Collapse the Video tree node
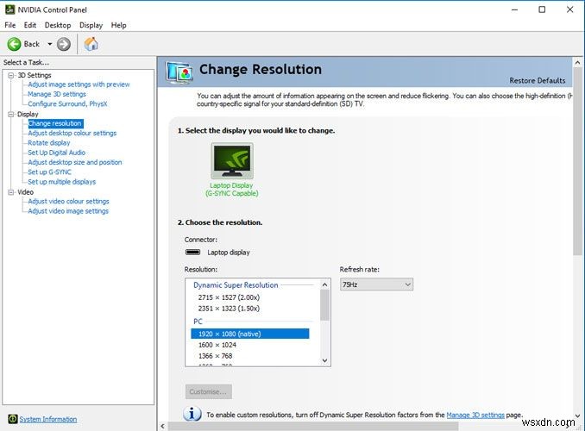Viewport: 585px width, 431px height. point(11,192)
